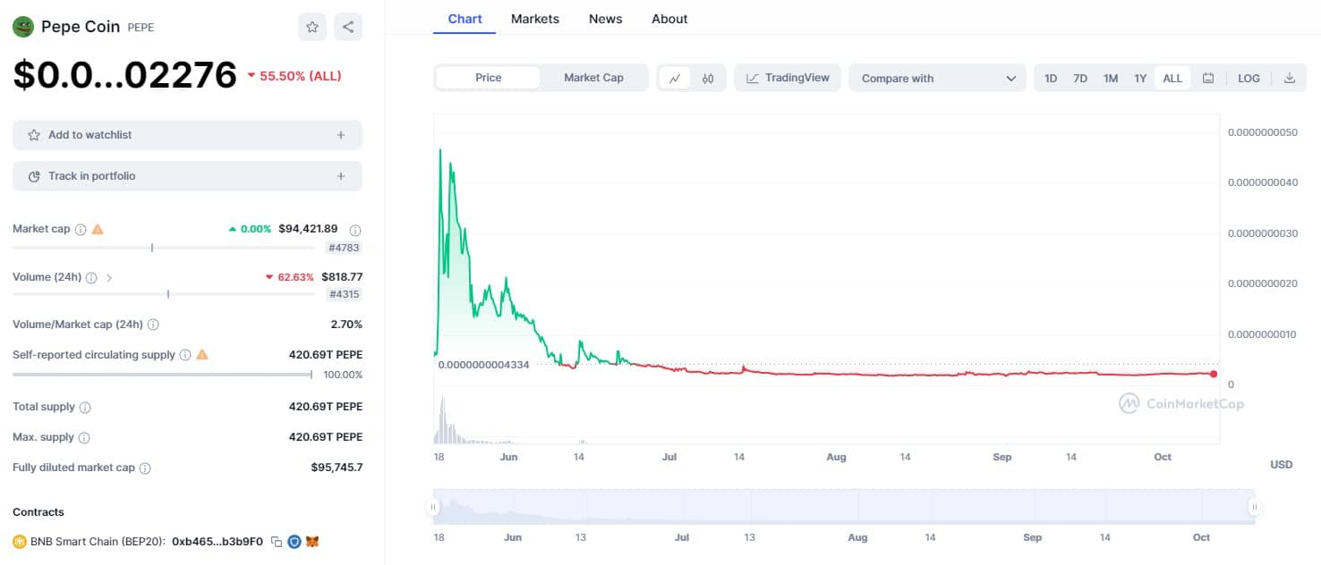
Task: Click BNB Smart Chain coin icon
Action: [20, 542]
